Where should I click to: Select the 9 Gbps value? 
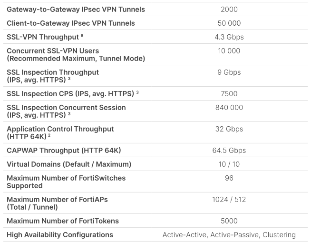tap(229, 72)
